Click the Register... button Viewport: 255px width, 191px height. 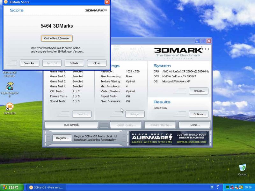(62, 138)
